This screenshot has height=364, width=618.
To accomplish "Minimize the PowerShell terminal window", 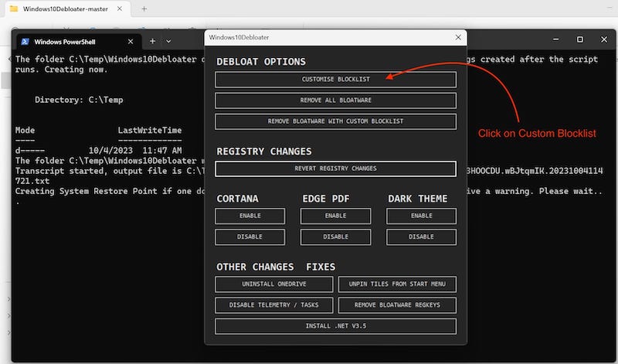I will [555, 39].
